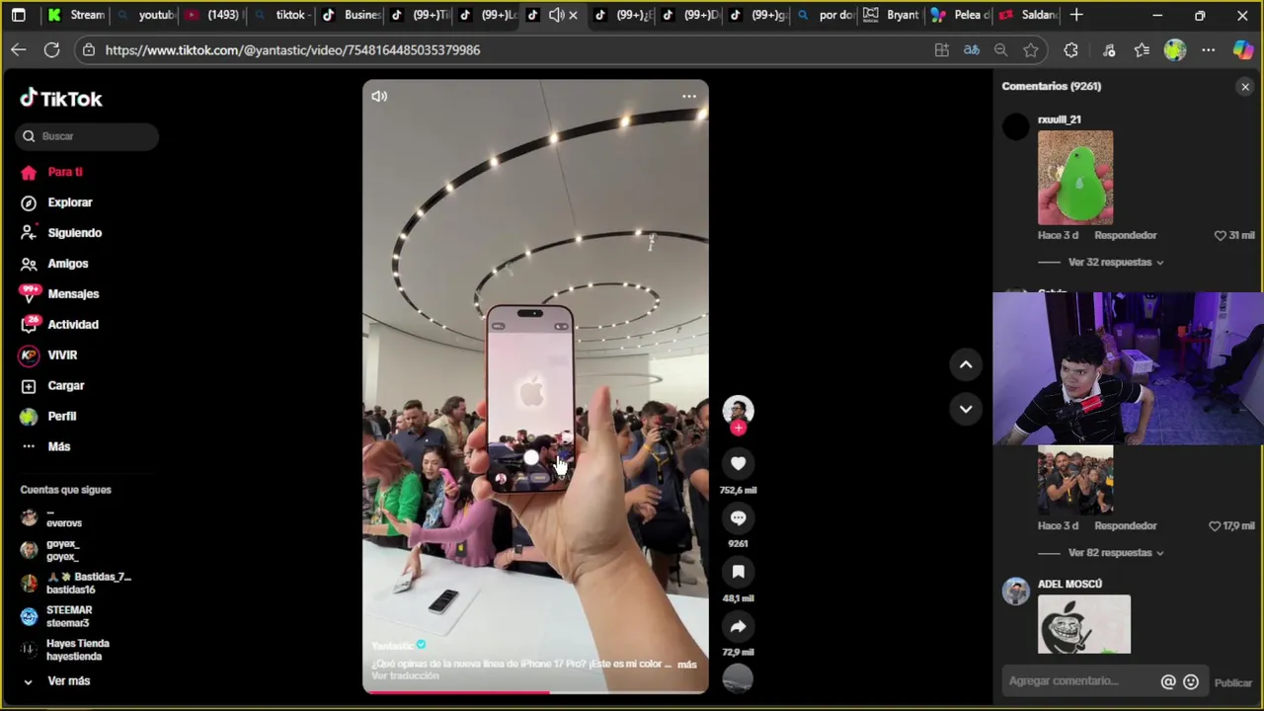
Task: Seek on the red video progress bar
Action: 535,691
